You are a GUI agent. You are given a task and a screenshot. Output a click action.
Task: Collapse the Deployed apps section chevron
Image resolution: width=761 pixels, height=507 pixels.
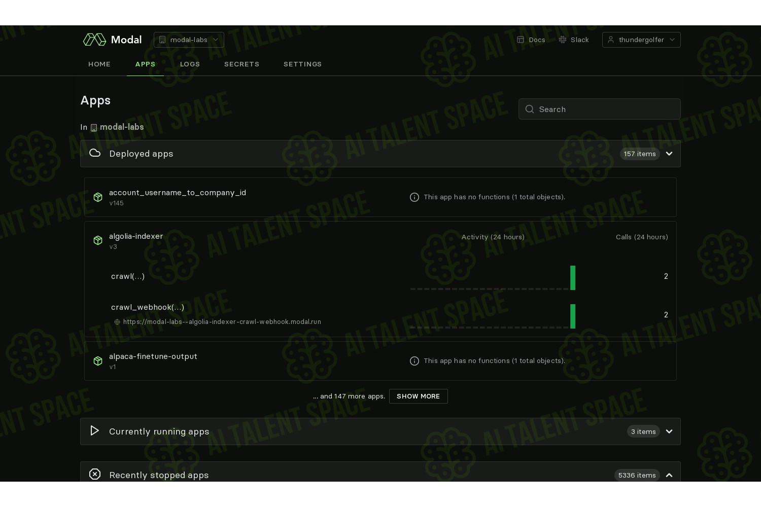[x=669, y=154]
